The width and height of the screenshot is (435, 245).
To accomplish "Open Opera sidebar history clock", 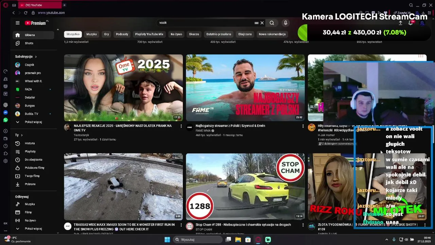I will [x=5, y=146].
